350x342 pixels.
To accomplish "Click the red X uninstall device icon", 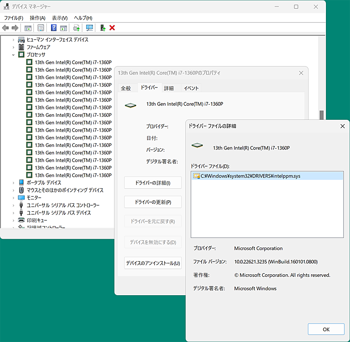I will [x=112, y=28].
